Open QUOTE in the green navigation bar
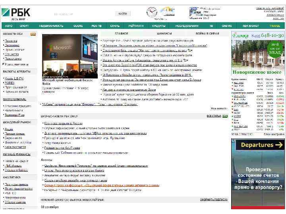Screen dimensions: 286x214 point(78,26)
